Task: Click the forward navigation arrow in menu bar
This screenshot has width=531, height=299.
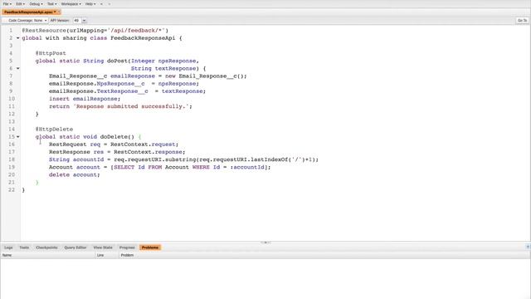Action: point(109,4)
